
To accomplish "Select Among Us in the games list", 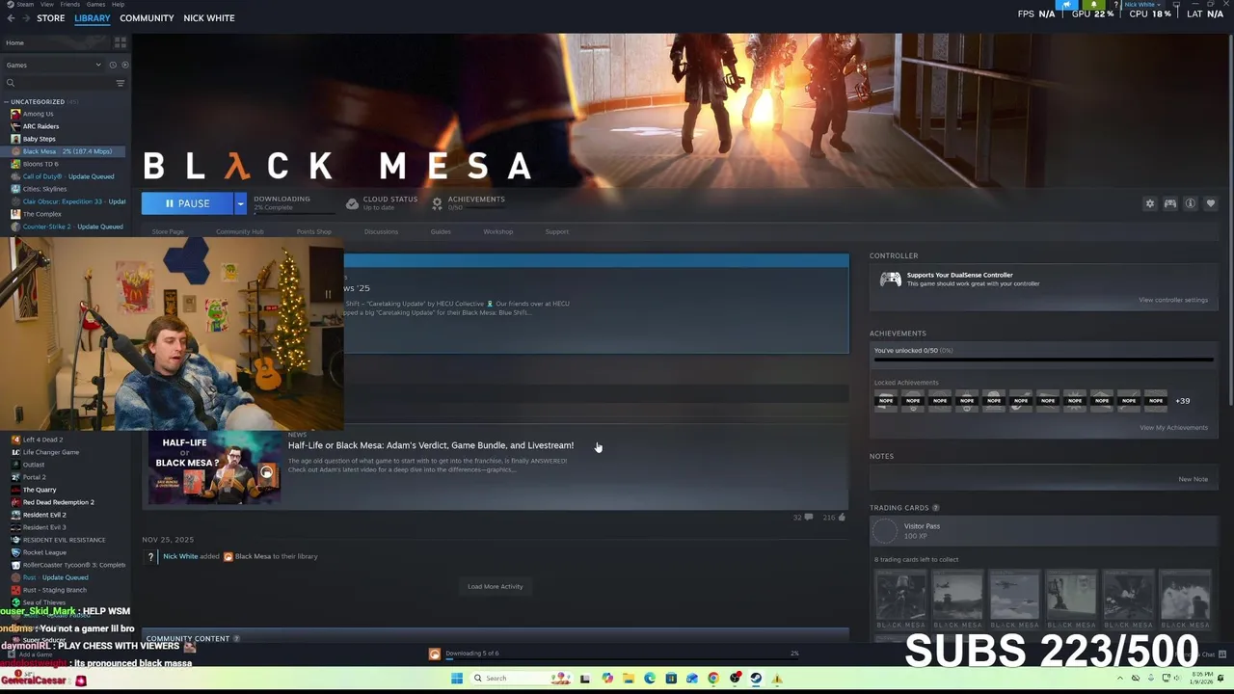I will coord(38,114).
